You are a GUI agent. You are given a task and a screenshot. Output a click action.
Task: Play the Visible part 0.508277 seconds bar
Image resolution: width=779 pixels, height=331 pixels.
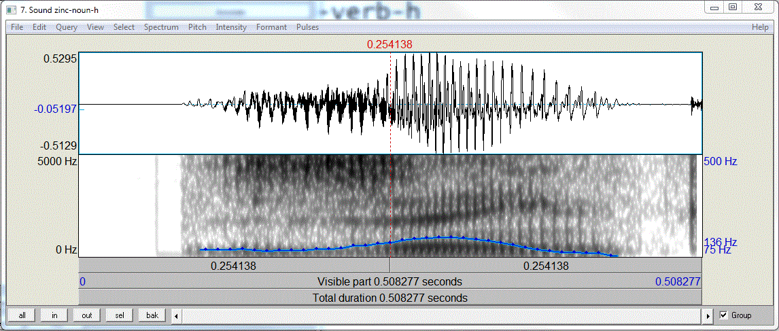pos(390,282)
